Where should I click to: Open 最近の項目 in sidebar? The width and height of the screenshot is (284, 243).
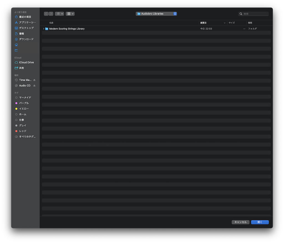click(25, 17)
